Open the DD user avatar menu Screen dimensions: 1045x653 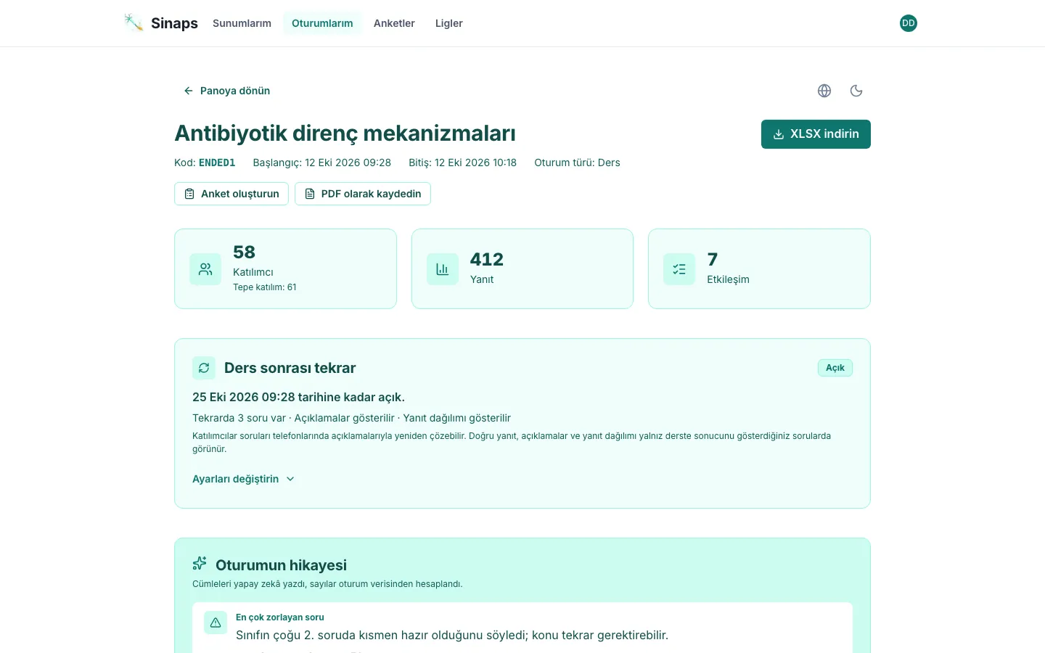tap(909, 23)
